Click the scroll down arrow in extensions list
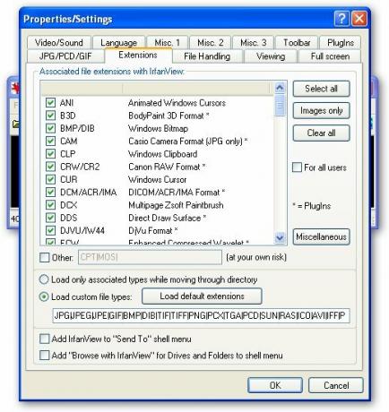Viewport: 389px width, 412px height. (280, 238)
